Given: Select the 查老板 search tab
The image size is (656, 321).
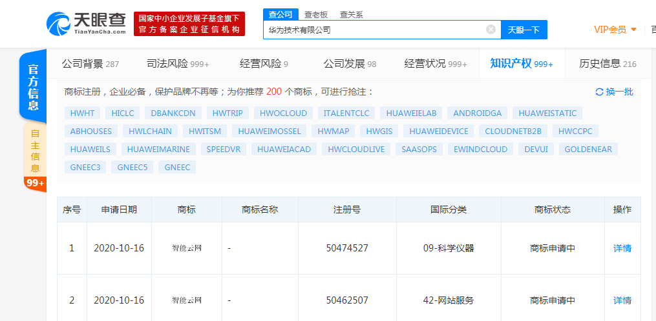Looking at the screenshot, I should [x=316, y=15].
